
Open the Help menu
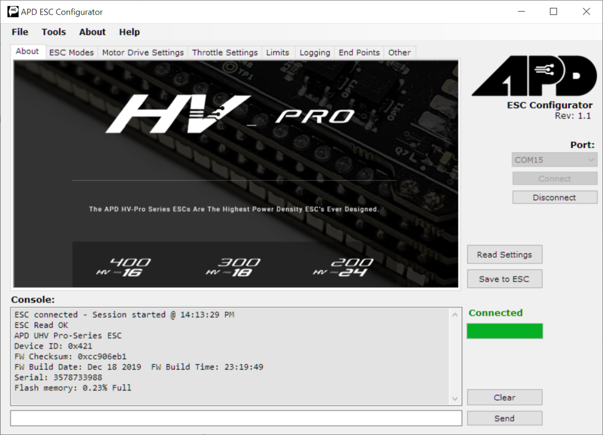coord(129,32)
